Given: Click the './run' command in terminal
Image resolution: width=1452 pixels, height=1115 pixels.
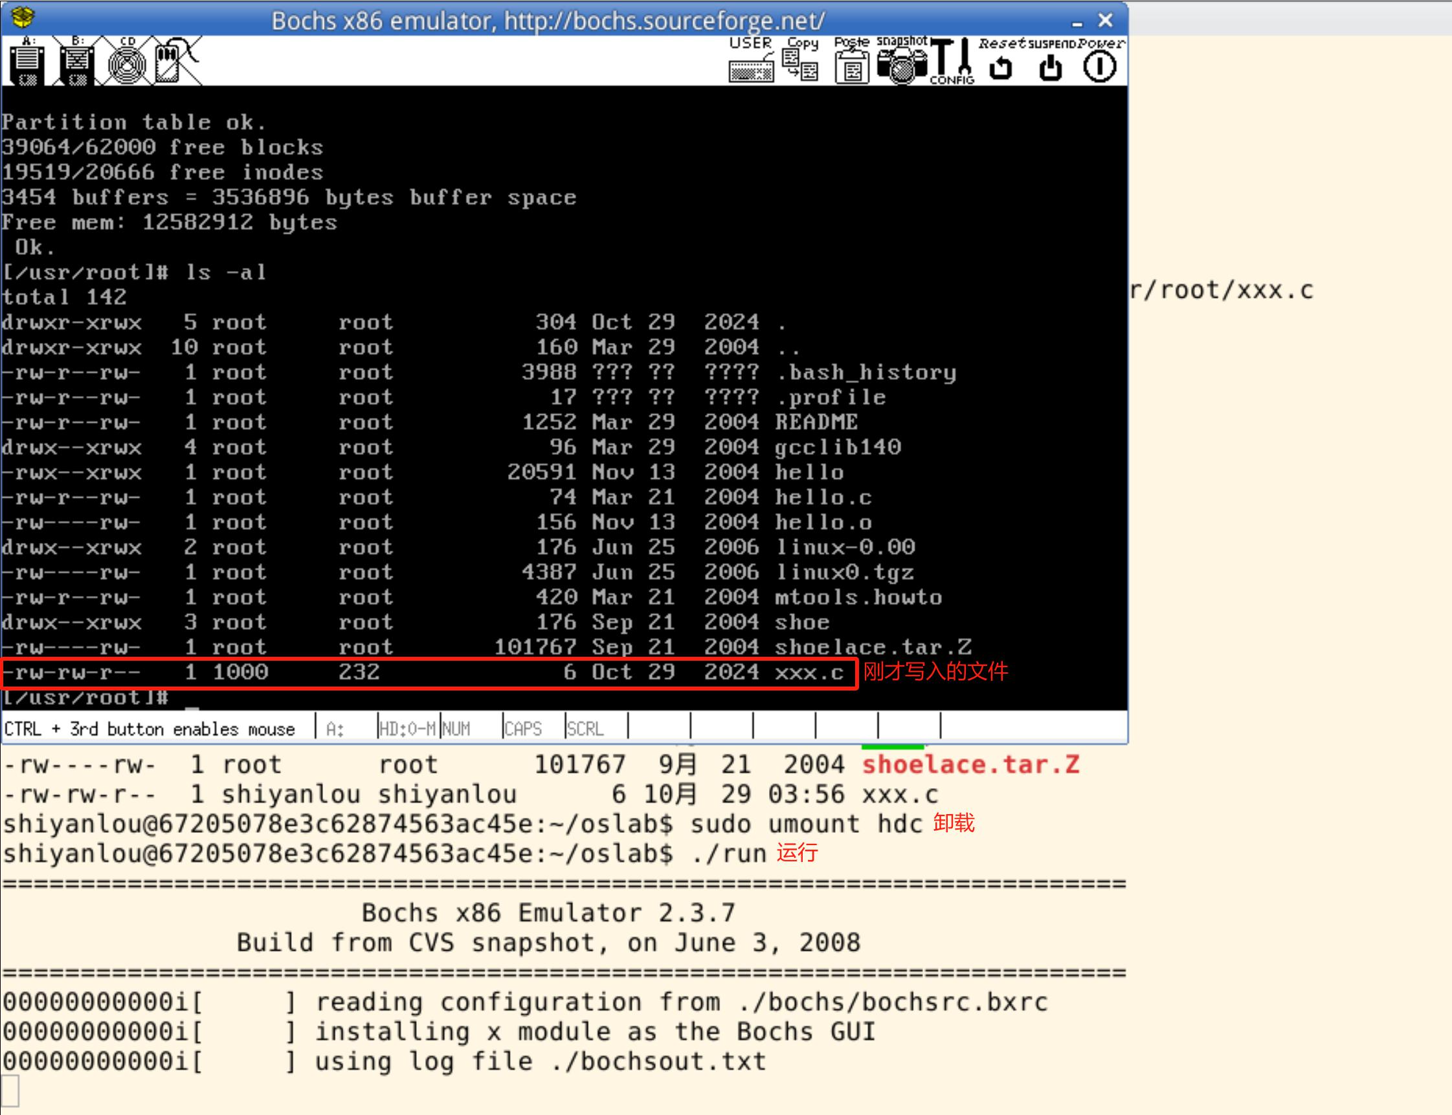Looking at the screenshot, I should pyautogui.click(x=729, y=854).
